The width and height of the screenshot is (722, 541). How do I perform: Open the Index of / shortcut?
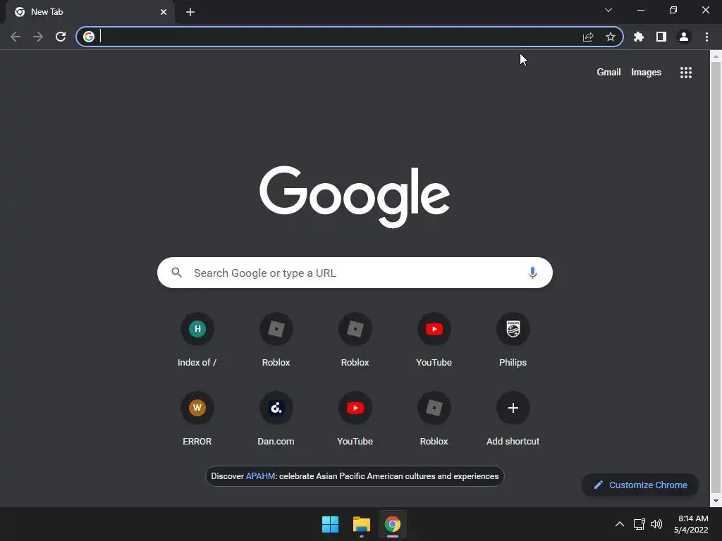click(197, 340)
